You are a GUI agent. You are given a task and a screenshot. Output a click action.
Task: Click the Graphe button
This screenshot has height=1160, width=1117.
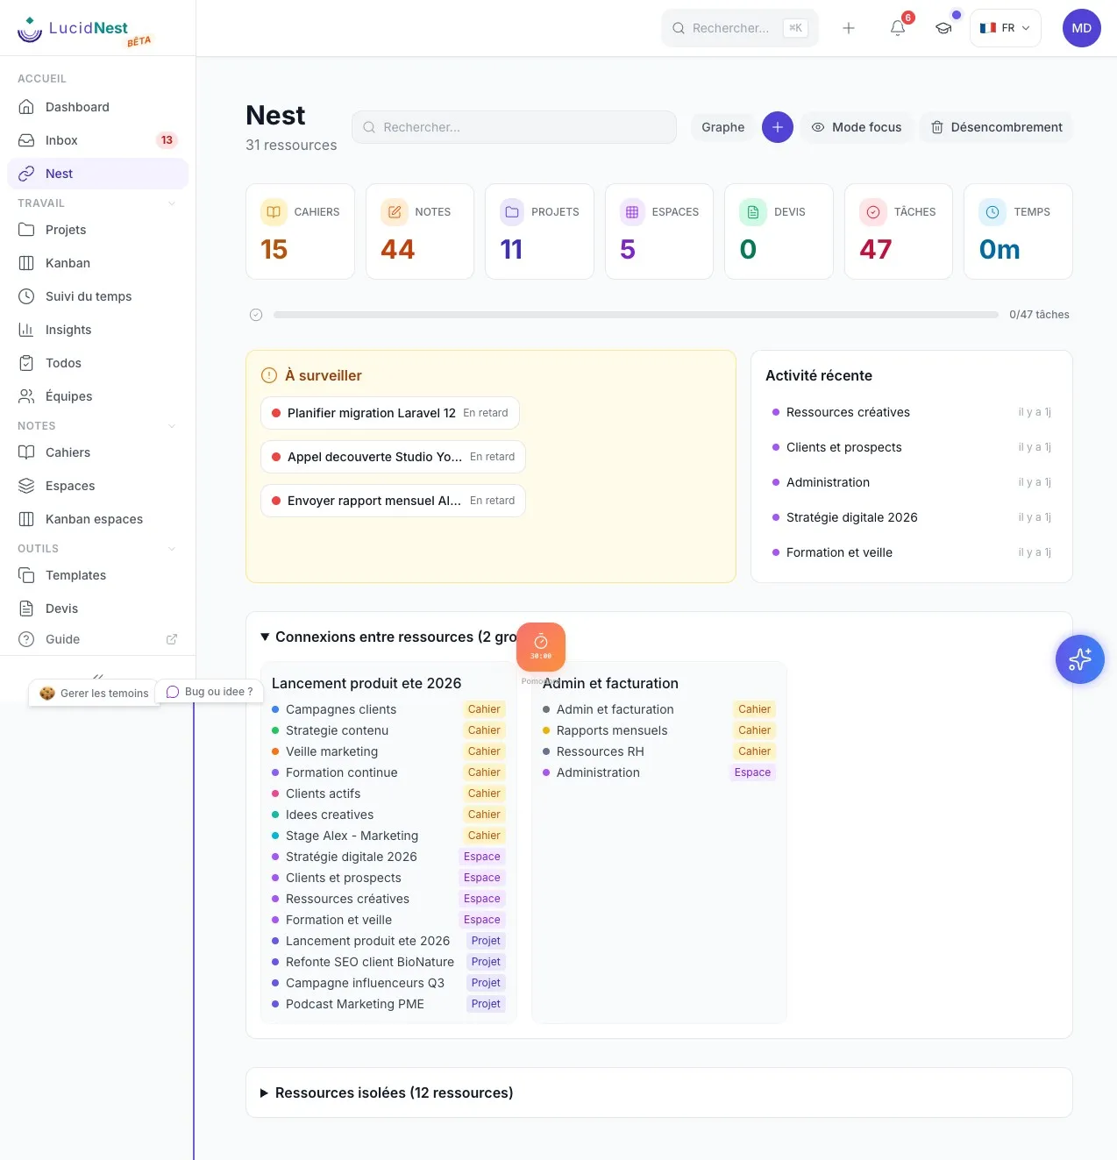pos(722,127)
